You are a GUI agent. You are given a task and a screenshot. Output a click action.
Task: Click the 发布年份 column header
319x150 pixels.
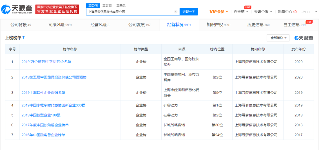pyautogui.click(x=298, y=49)
